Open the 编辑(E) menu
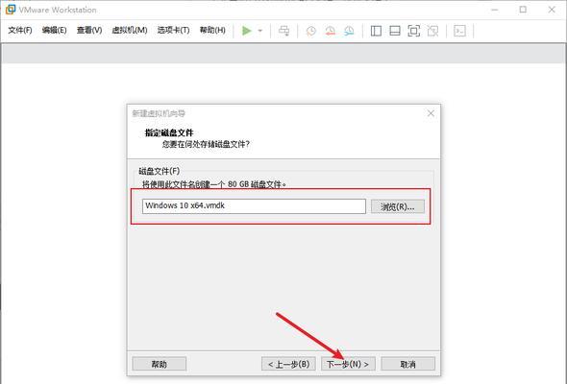This screenshot has width=567, height=384. [x=54, y=30]
